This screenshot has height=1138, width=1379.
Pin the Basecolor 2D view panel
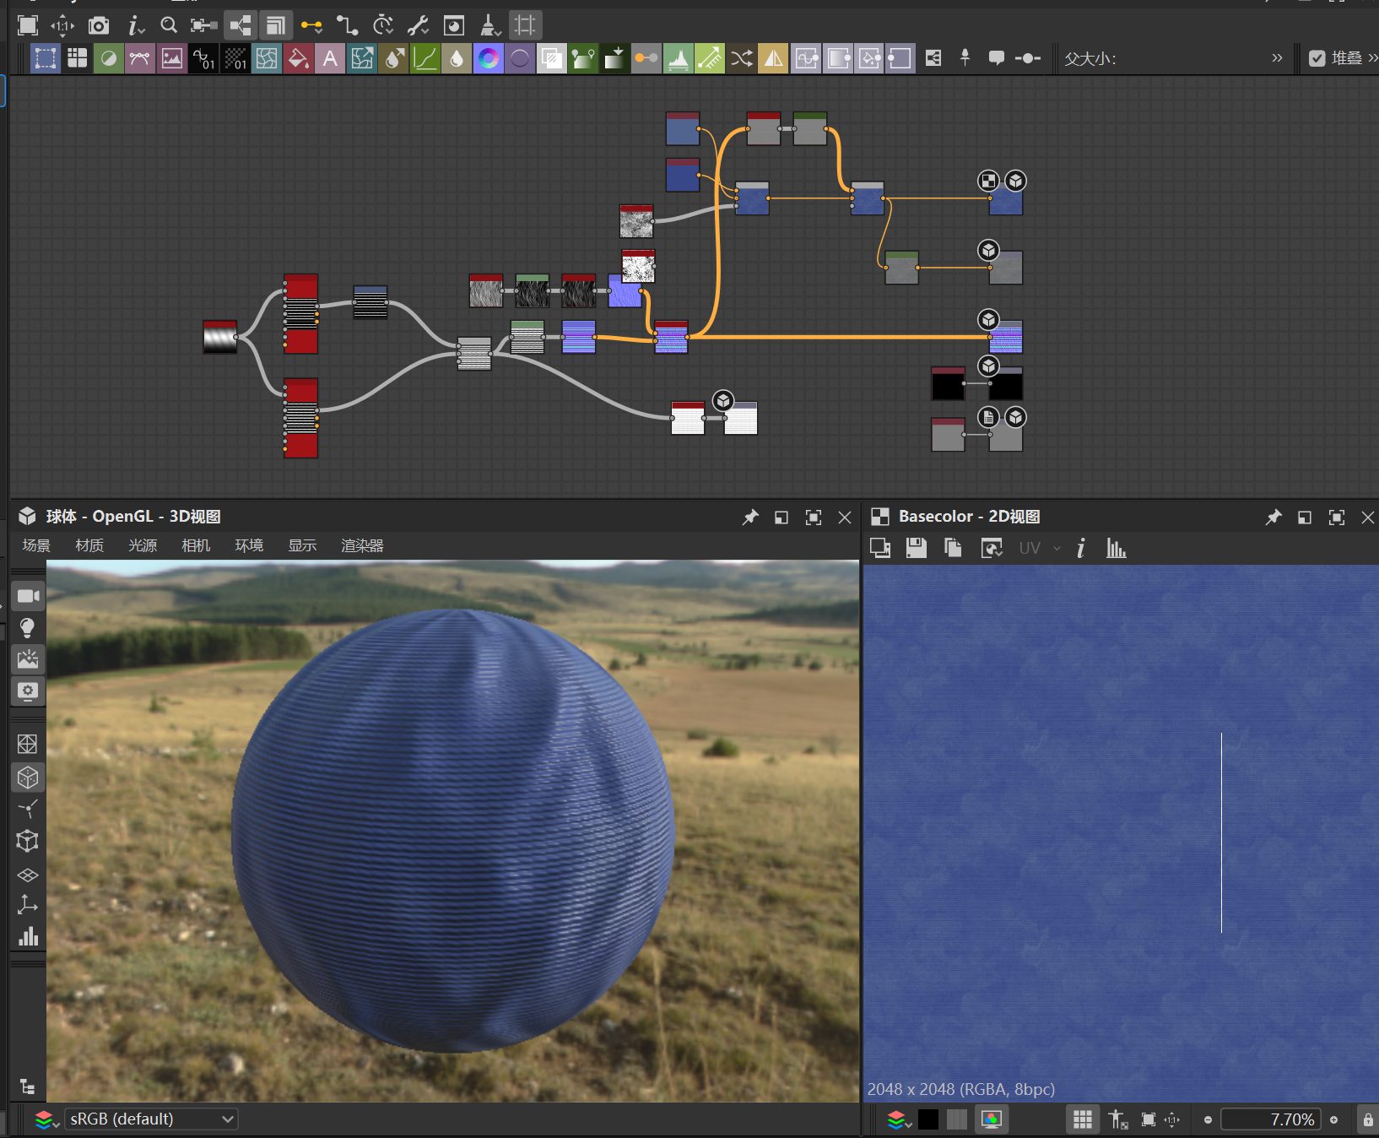1273,517
